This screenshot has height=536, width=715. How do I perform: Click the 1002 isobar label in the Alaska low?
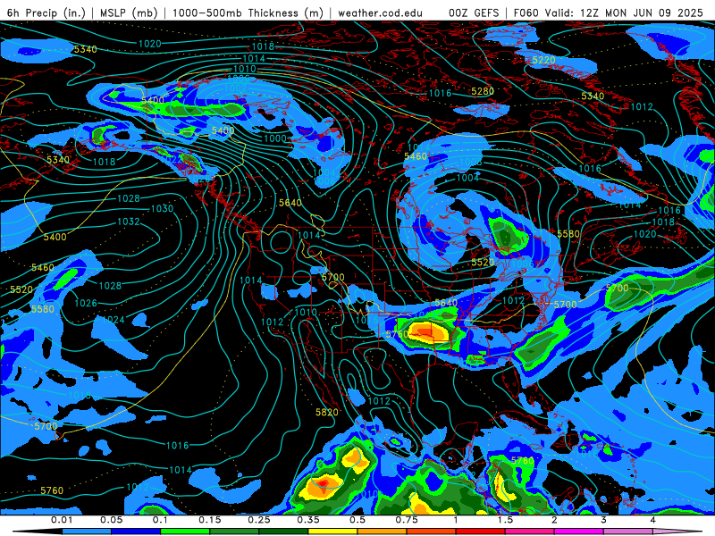tap(236, 88)
